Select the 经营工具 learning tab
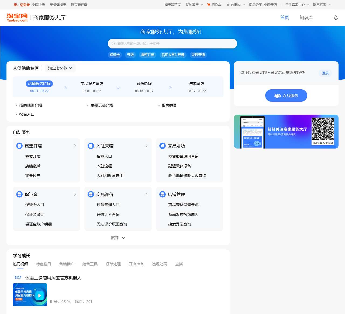The image size is (345, 314). coord(90,264)
